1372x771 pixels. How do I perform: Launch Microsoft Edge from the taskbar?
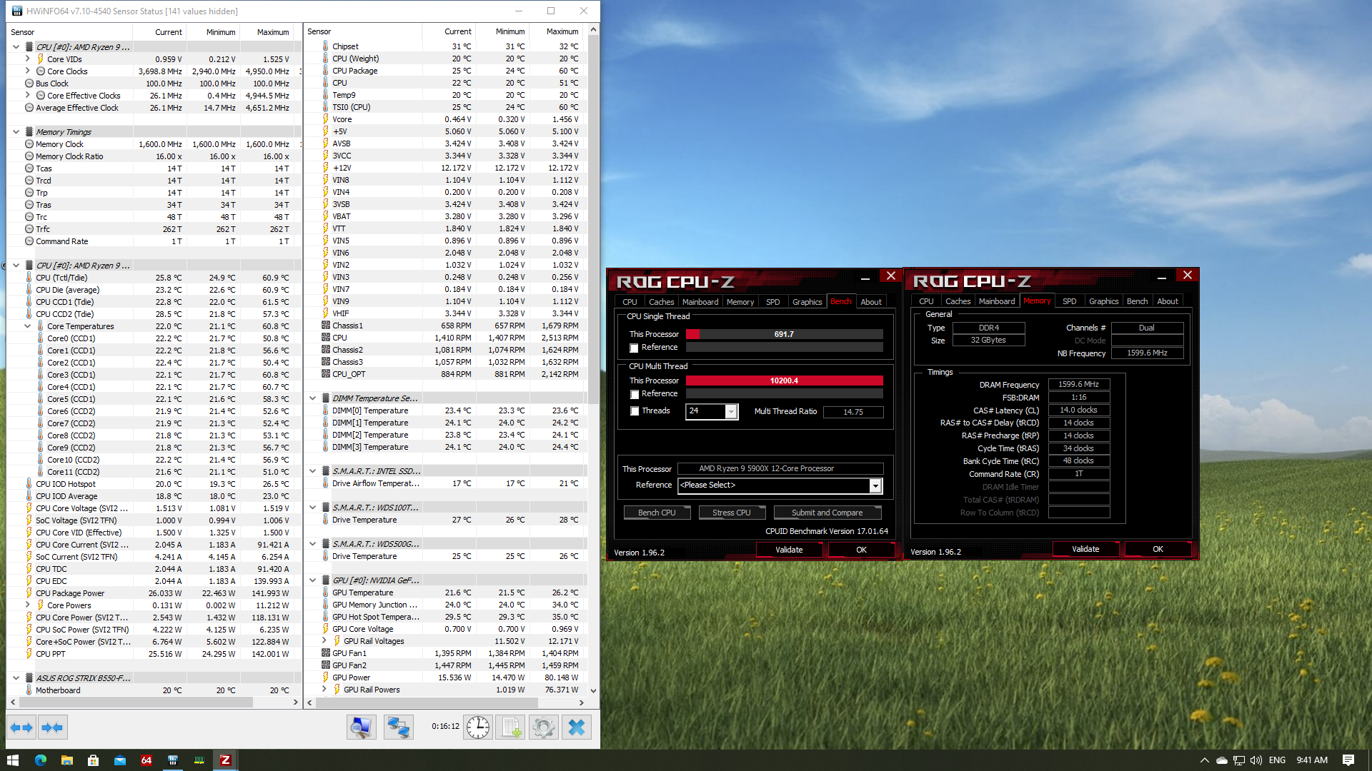tap(40, 760)
